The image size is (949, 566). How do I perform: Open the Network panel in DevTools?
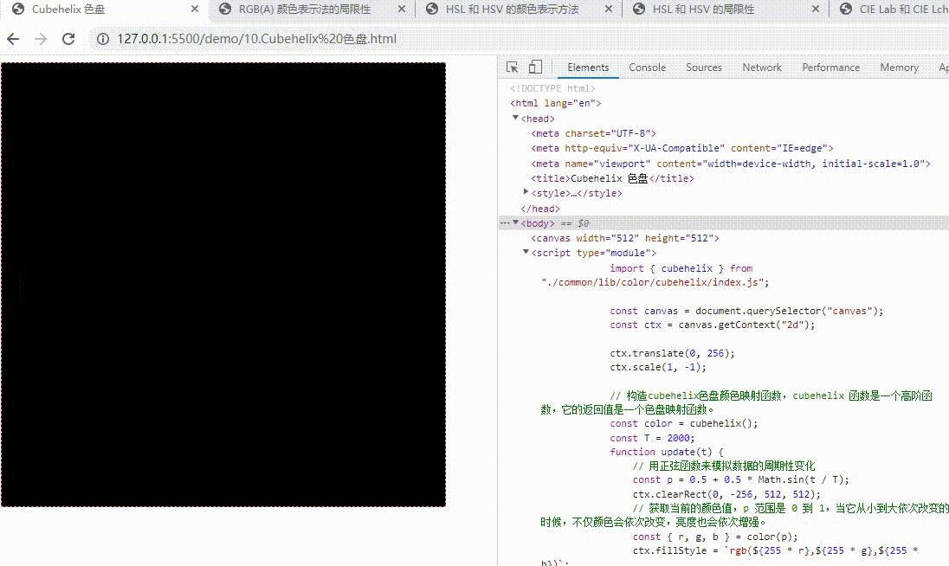coord(761,68)
